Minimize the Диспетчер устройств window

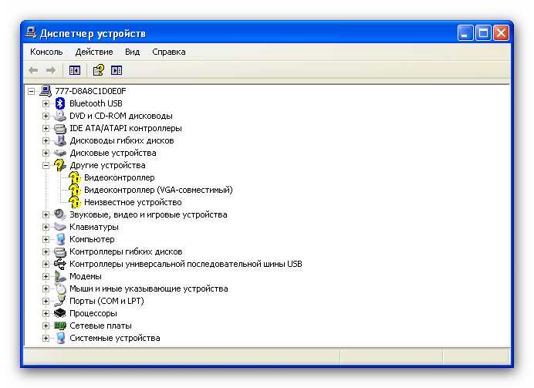click(x=465, y=33)
